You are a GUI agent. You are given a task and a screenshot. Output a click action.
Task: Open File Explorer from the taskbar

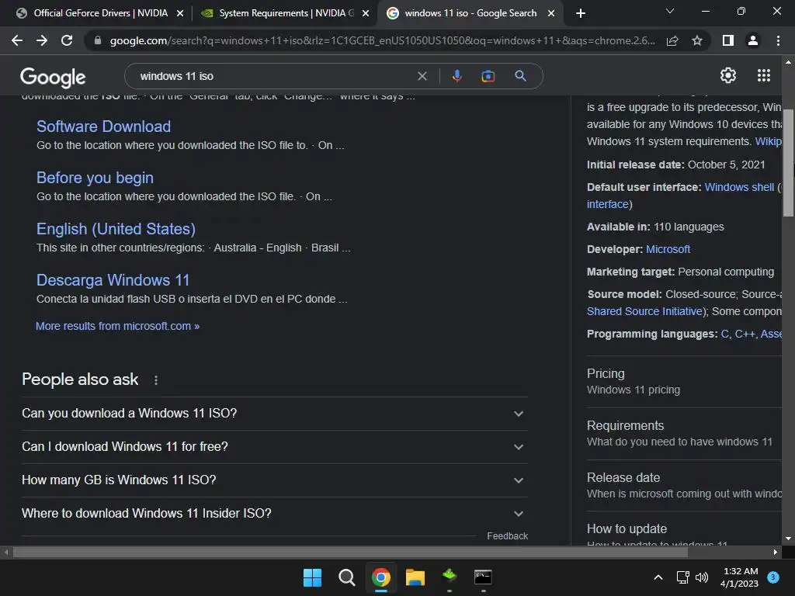(x=415, y=577)
